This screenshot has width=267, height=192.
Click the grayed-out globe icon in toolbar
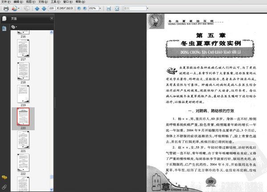coord(27,8)
